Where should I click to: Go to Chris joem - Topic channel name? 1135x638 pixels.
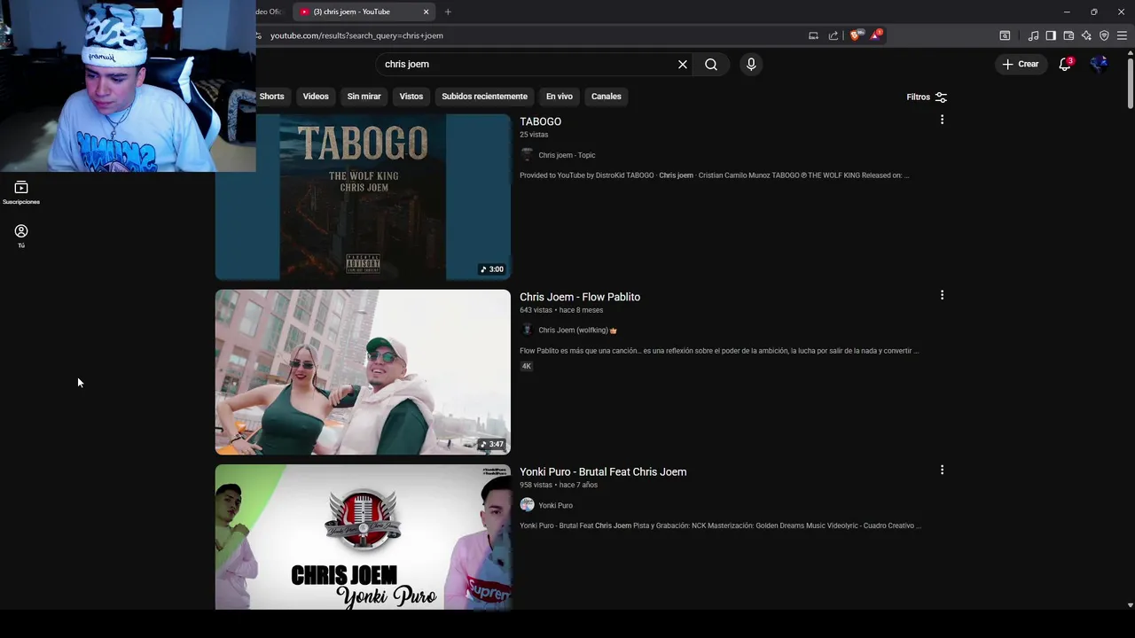(567, 155)
